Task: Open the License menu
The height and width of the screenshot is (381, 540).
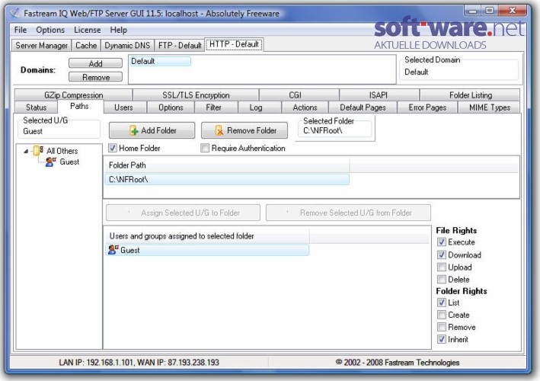Action: click(87, 30)
